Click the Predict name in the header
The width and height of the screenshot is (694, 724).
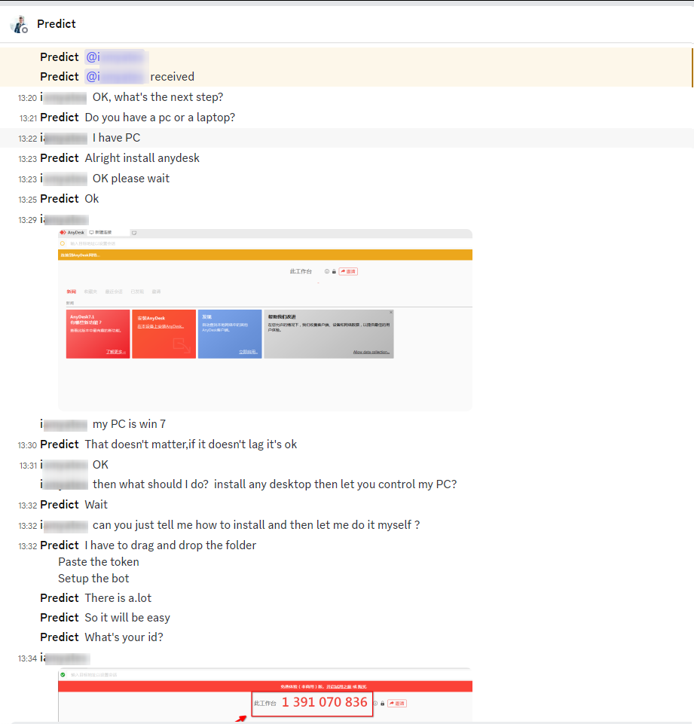(x=57, y=24)
